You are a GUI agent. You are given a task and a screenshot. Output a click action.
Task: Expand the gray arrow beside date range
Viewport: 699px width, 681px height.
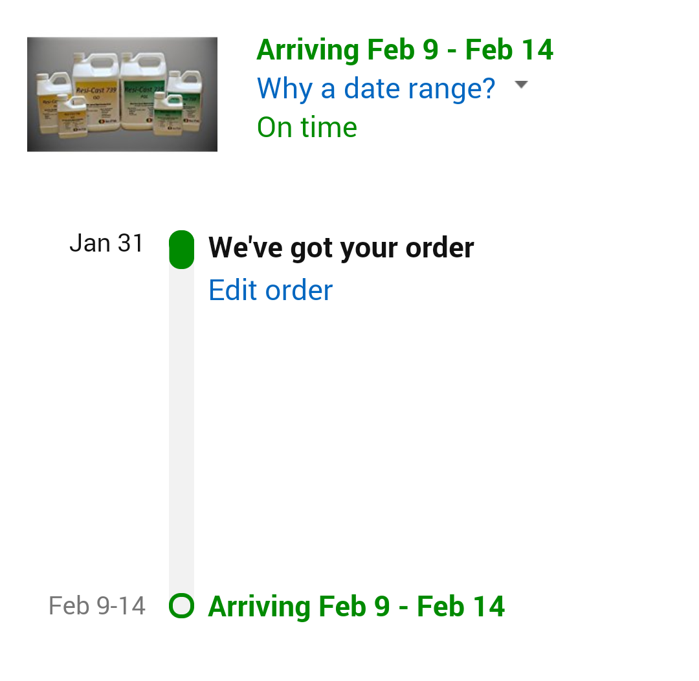tap(521, 84)
